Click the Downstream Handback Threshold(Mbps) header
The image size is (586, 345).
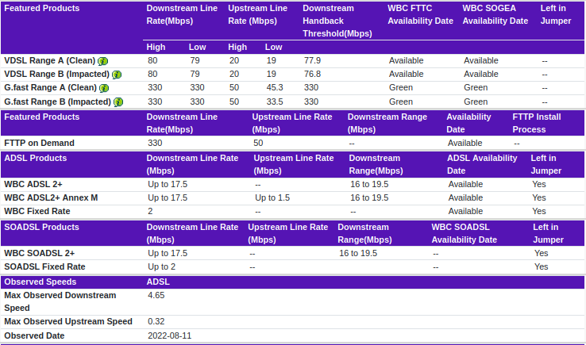(x=337, y=21)
